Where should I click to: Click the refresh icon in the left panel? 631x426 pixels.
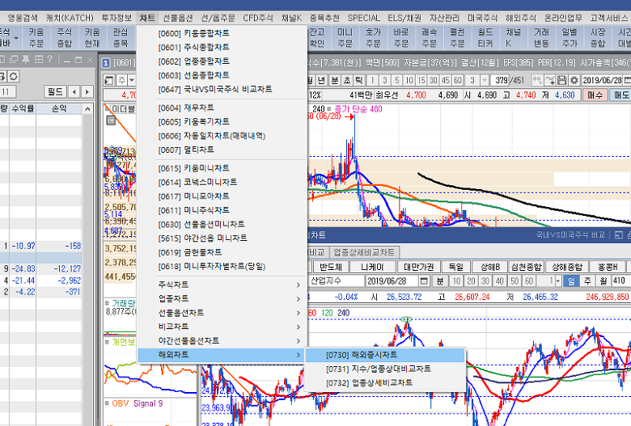click(x=13, y=77)
